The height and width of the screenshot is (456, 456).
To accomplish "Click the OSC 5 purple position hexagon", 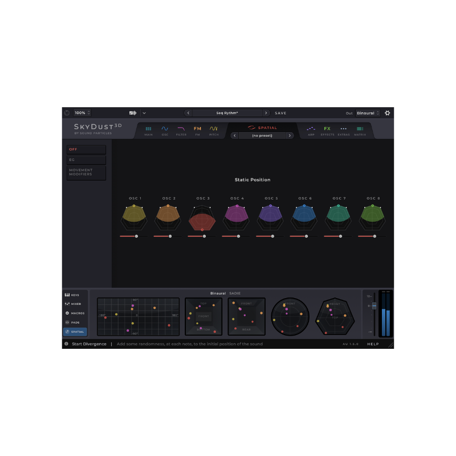I will [x=270, y=218].
